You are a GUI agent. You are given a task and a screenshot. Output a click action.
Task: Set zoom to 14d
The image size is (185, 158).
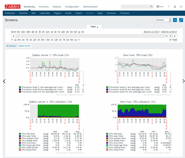(63, 32)
